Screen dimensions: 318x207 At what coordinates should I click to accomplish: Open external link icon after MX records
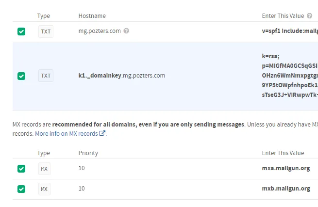pyautogui.click(x=102, y=133)
